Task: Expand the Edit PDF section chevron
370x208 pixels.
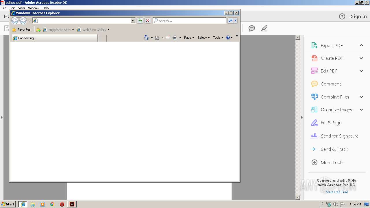Action: 361,71
